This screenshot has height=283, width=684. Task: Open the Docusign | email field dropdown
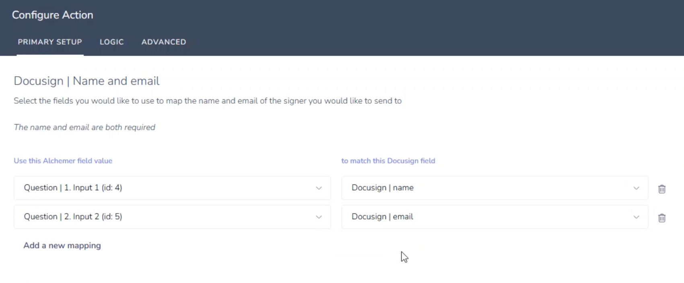[495, 217]
